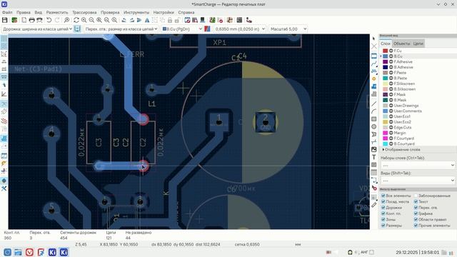Click pad 1 of capacitor C4
The image size is (457, 257).
coord(219,122)
